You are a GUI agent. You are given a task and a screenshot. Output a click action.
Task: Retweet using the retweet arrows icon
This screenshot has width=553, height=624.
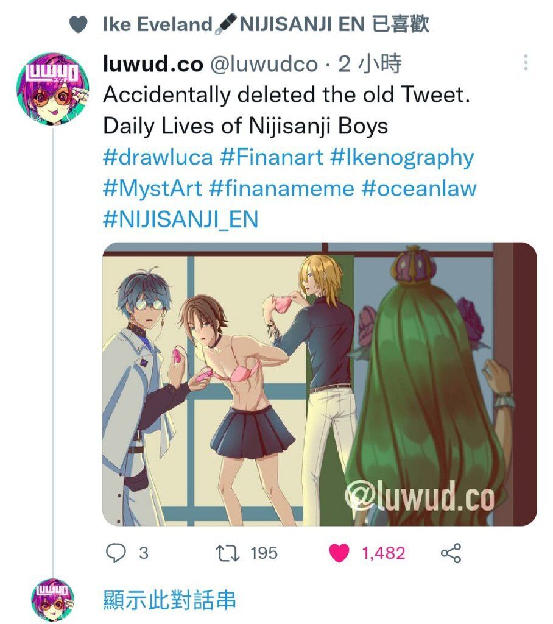tap(227, 553)
